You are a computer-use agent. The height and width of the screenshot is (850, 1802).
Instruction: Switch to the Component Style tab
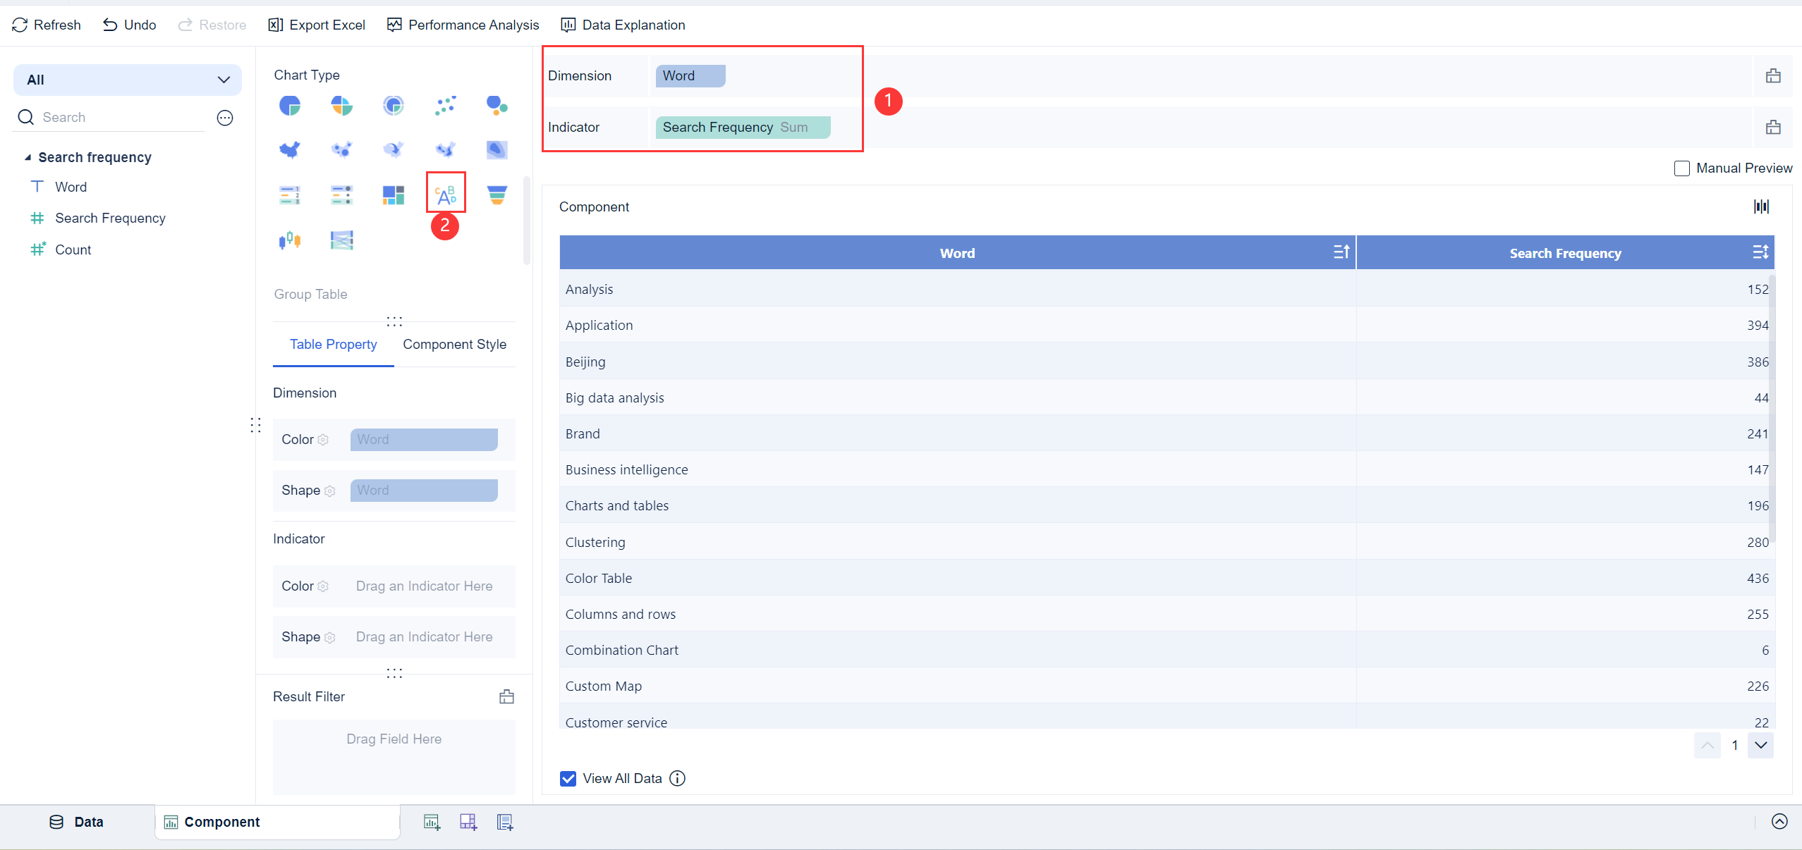(x=454, y=344)
